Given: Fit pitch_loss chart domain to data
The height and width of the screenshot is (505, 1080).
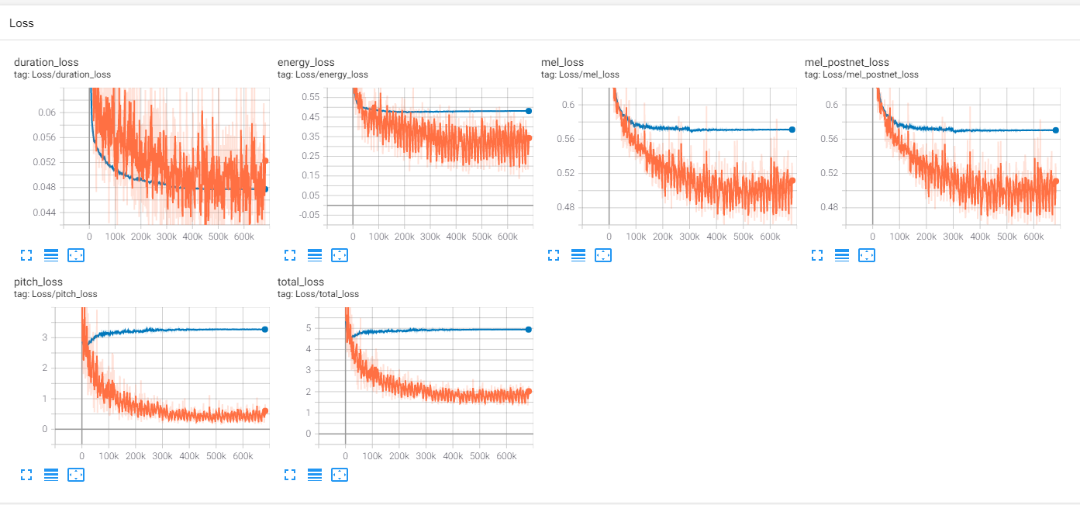Looking at the screenshot, I should pyautogui.click(x=76, y=475).
